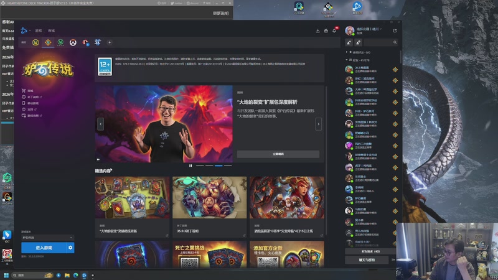Image resolution: width=498 pixels, height=280 pixels.
Task: Add a game to favorites bar
Action: click(x=110, y=42)
